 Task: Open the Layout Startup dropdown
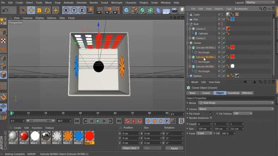click(260, 3)
